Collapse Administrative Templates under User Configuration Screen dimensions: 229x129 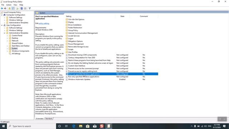point(5,33)
